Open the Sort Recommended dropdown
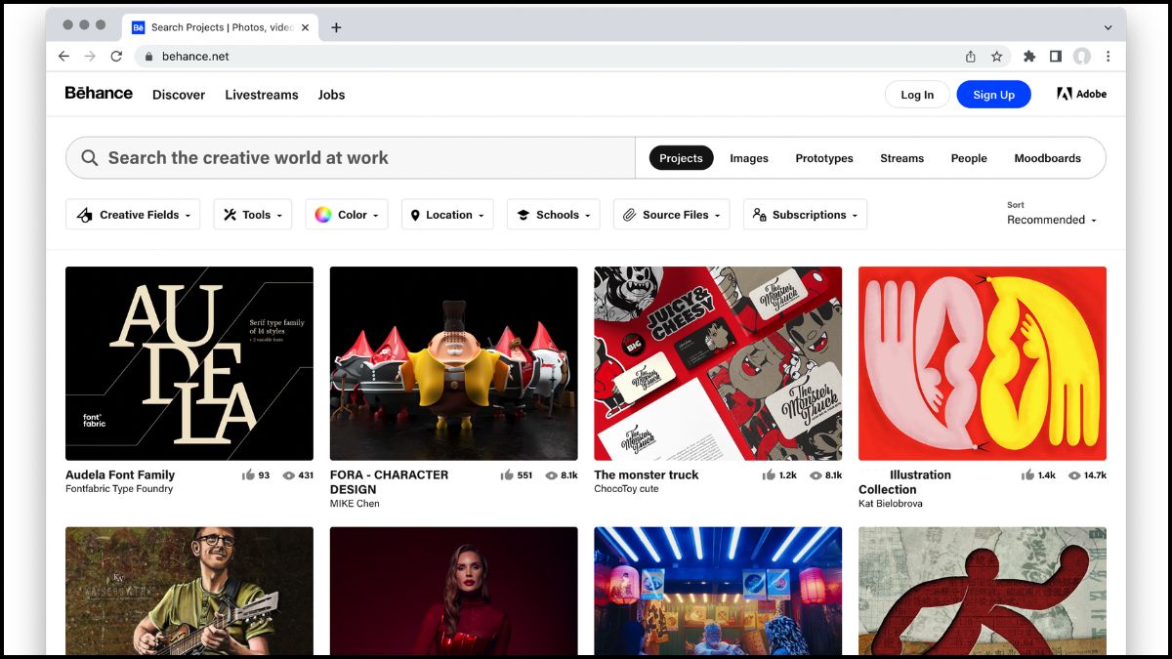This screenshot has height=659, width=1172. [x=1050, y=220]
